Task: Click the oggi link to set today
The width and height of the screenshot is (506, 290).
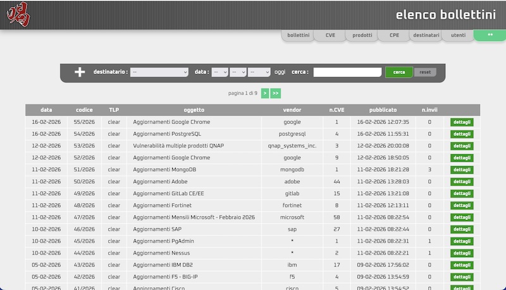Action: point(280,72)
